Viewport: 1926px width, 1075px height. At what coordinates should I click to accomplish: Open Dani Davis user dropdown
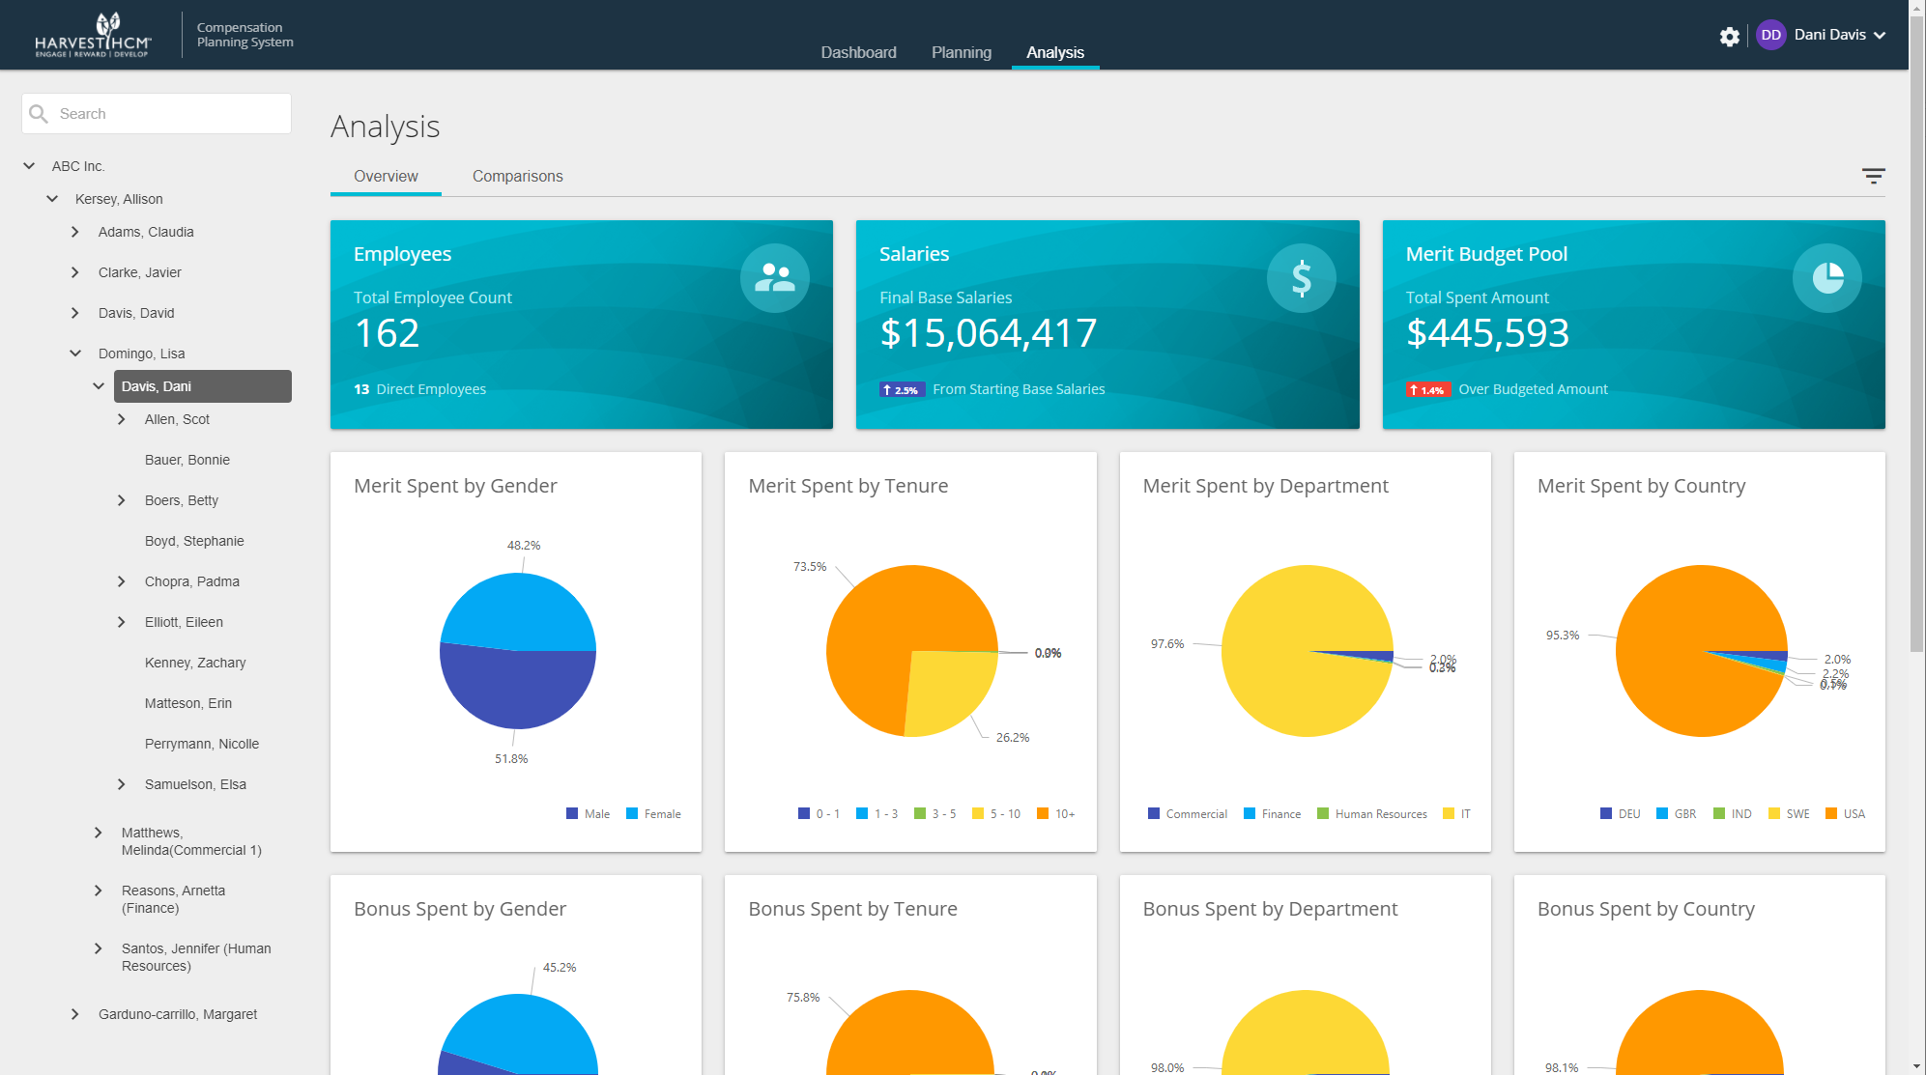(x=1880, y=36)
